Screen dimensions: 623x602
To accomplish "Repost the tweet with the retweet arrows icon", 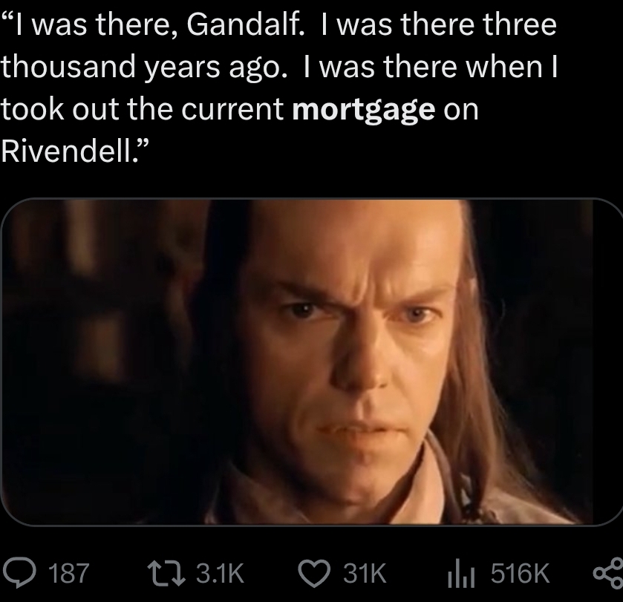I will [166, 573].
